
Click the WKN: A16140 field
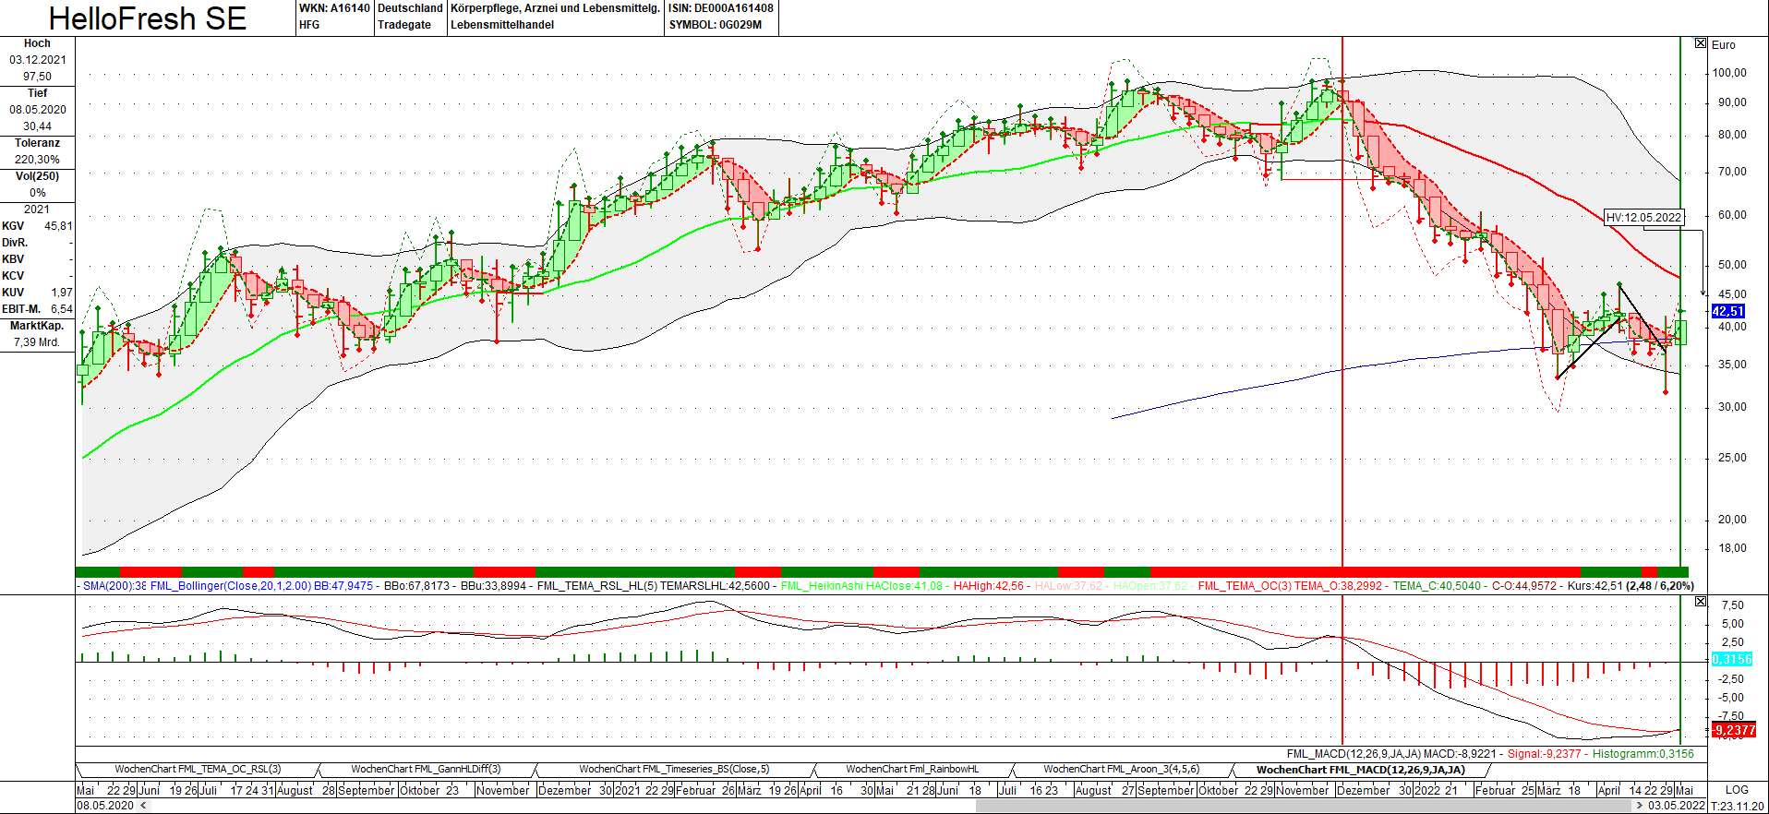(x=334, y=8)
